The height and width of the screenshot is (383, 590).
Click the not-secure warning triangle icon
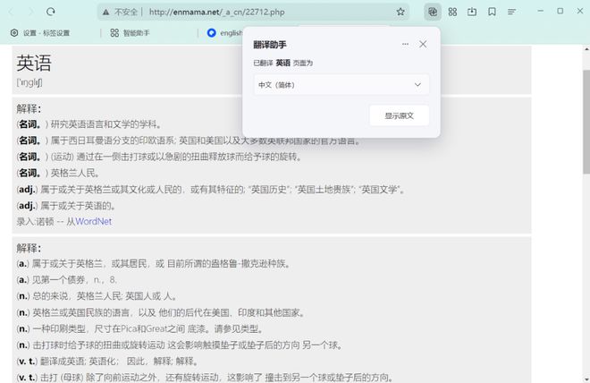tap(106, 12)
